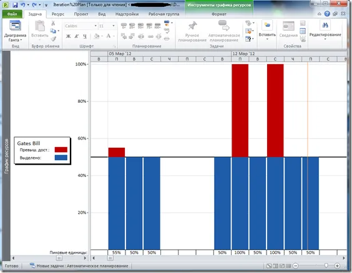
Task: Open the Рабочая группа ribbon tab
Action: click(164, 14)
